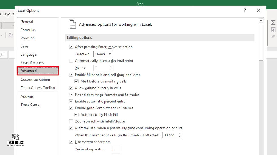The height and width of the screenshot is (155, 277).
Task: Open the Formulas options category
Action: (x=28, y=30)
